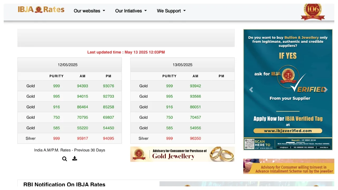The width and height of the screenshot is (338, 190).
Task: Go to previous carousel slide arrow
Action: pyautogui.click(x=251, y=90)
